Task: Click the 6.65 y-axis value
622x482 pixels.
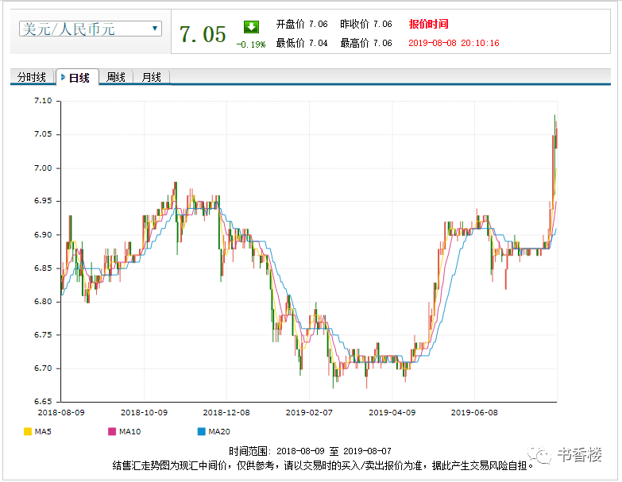Action: pyautogui.click(x=43, y=402)
